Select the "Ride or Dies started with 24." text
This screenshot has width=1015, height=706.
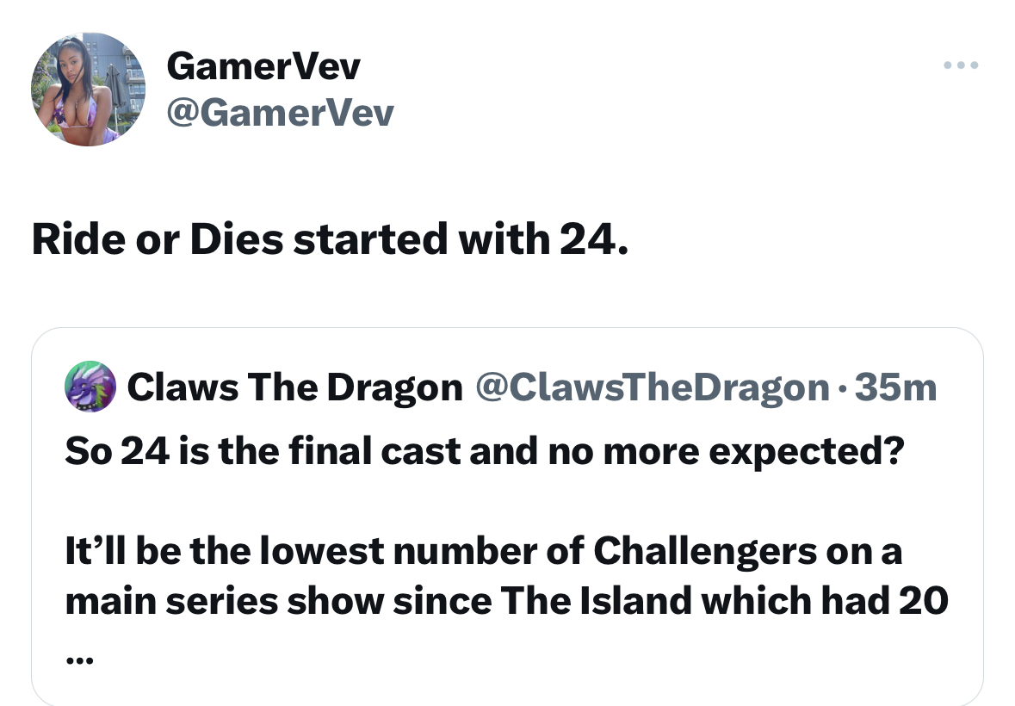330,238
